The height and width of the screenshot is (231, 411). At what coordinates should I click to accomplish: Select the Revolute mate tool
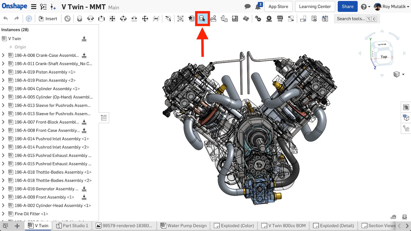[90, 19]
